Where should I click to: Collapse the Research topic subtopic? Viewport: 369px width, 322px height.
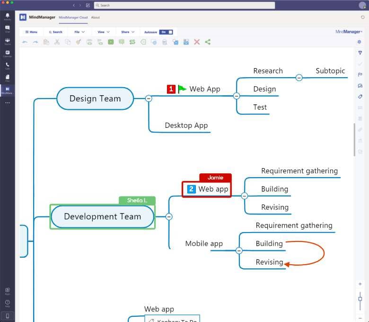point(299,78)
